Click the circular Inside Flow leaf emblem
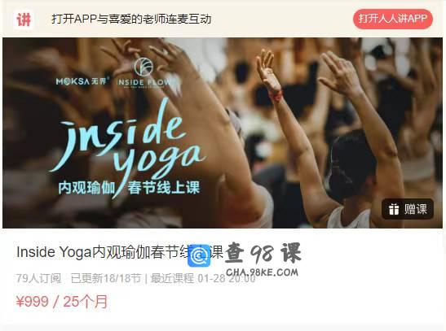This screenshot has height=331, width=446. pos(144,67)
